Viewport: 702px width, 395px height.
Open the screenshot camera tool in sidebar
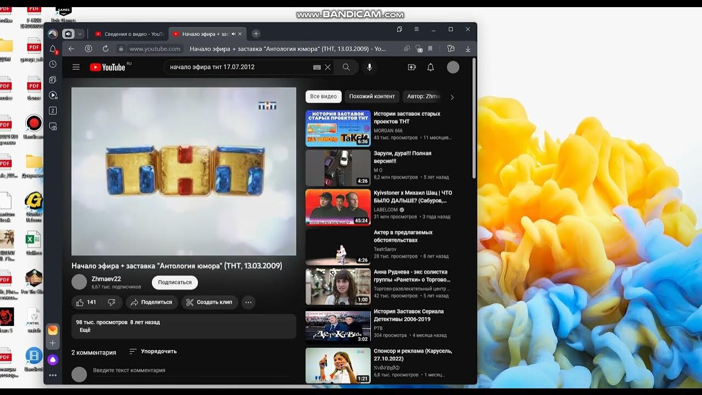[x=53, y=126]
